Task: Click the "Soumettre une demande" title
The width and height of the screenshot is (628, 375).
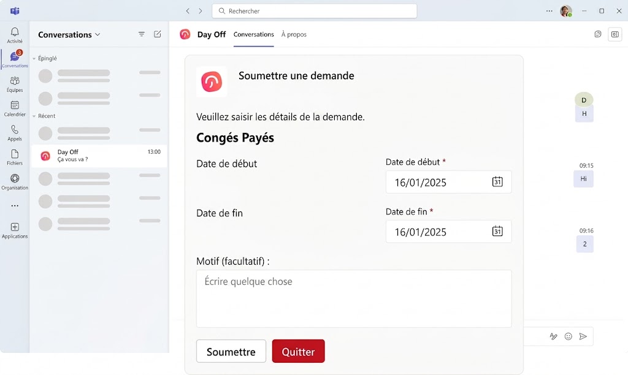Action: coord(296,75)
